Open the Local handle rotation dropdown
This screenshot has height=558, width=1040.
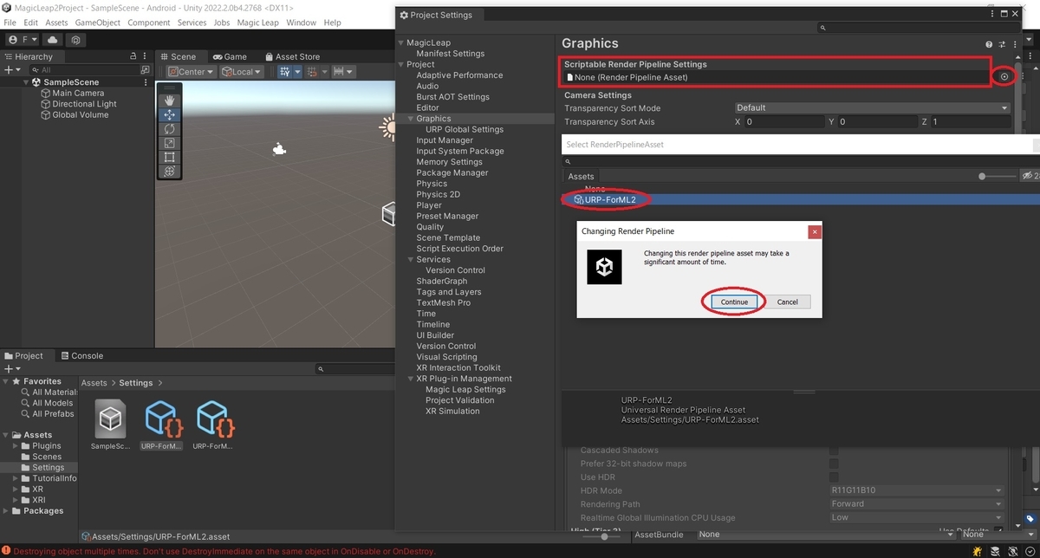point(242,72)
